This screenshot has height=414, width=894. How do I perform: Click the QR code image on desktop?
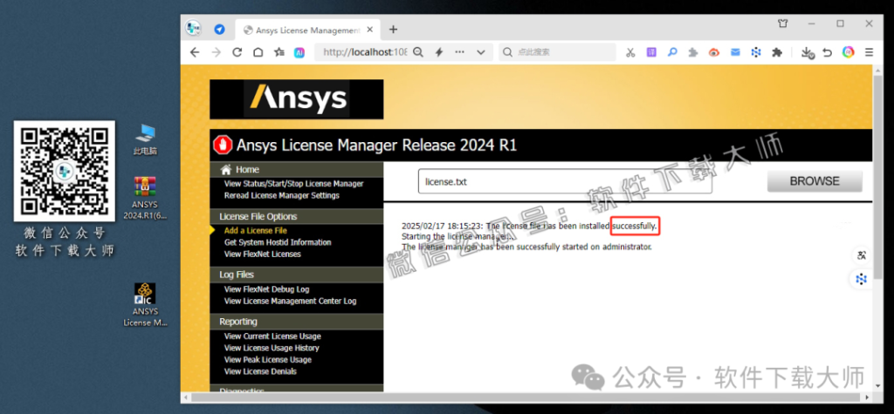(65, 172)
